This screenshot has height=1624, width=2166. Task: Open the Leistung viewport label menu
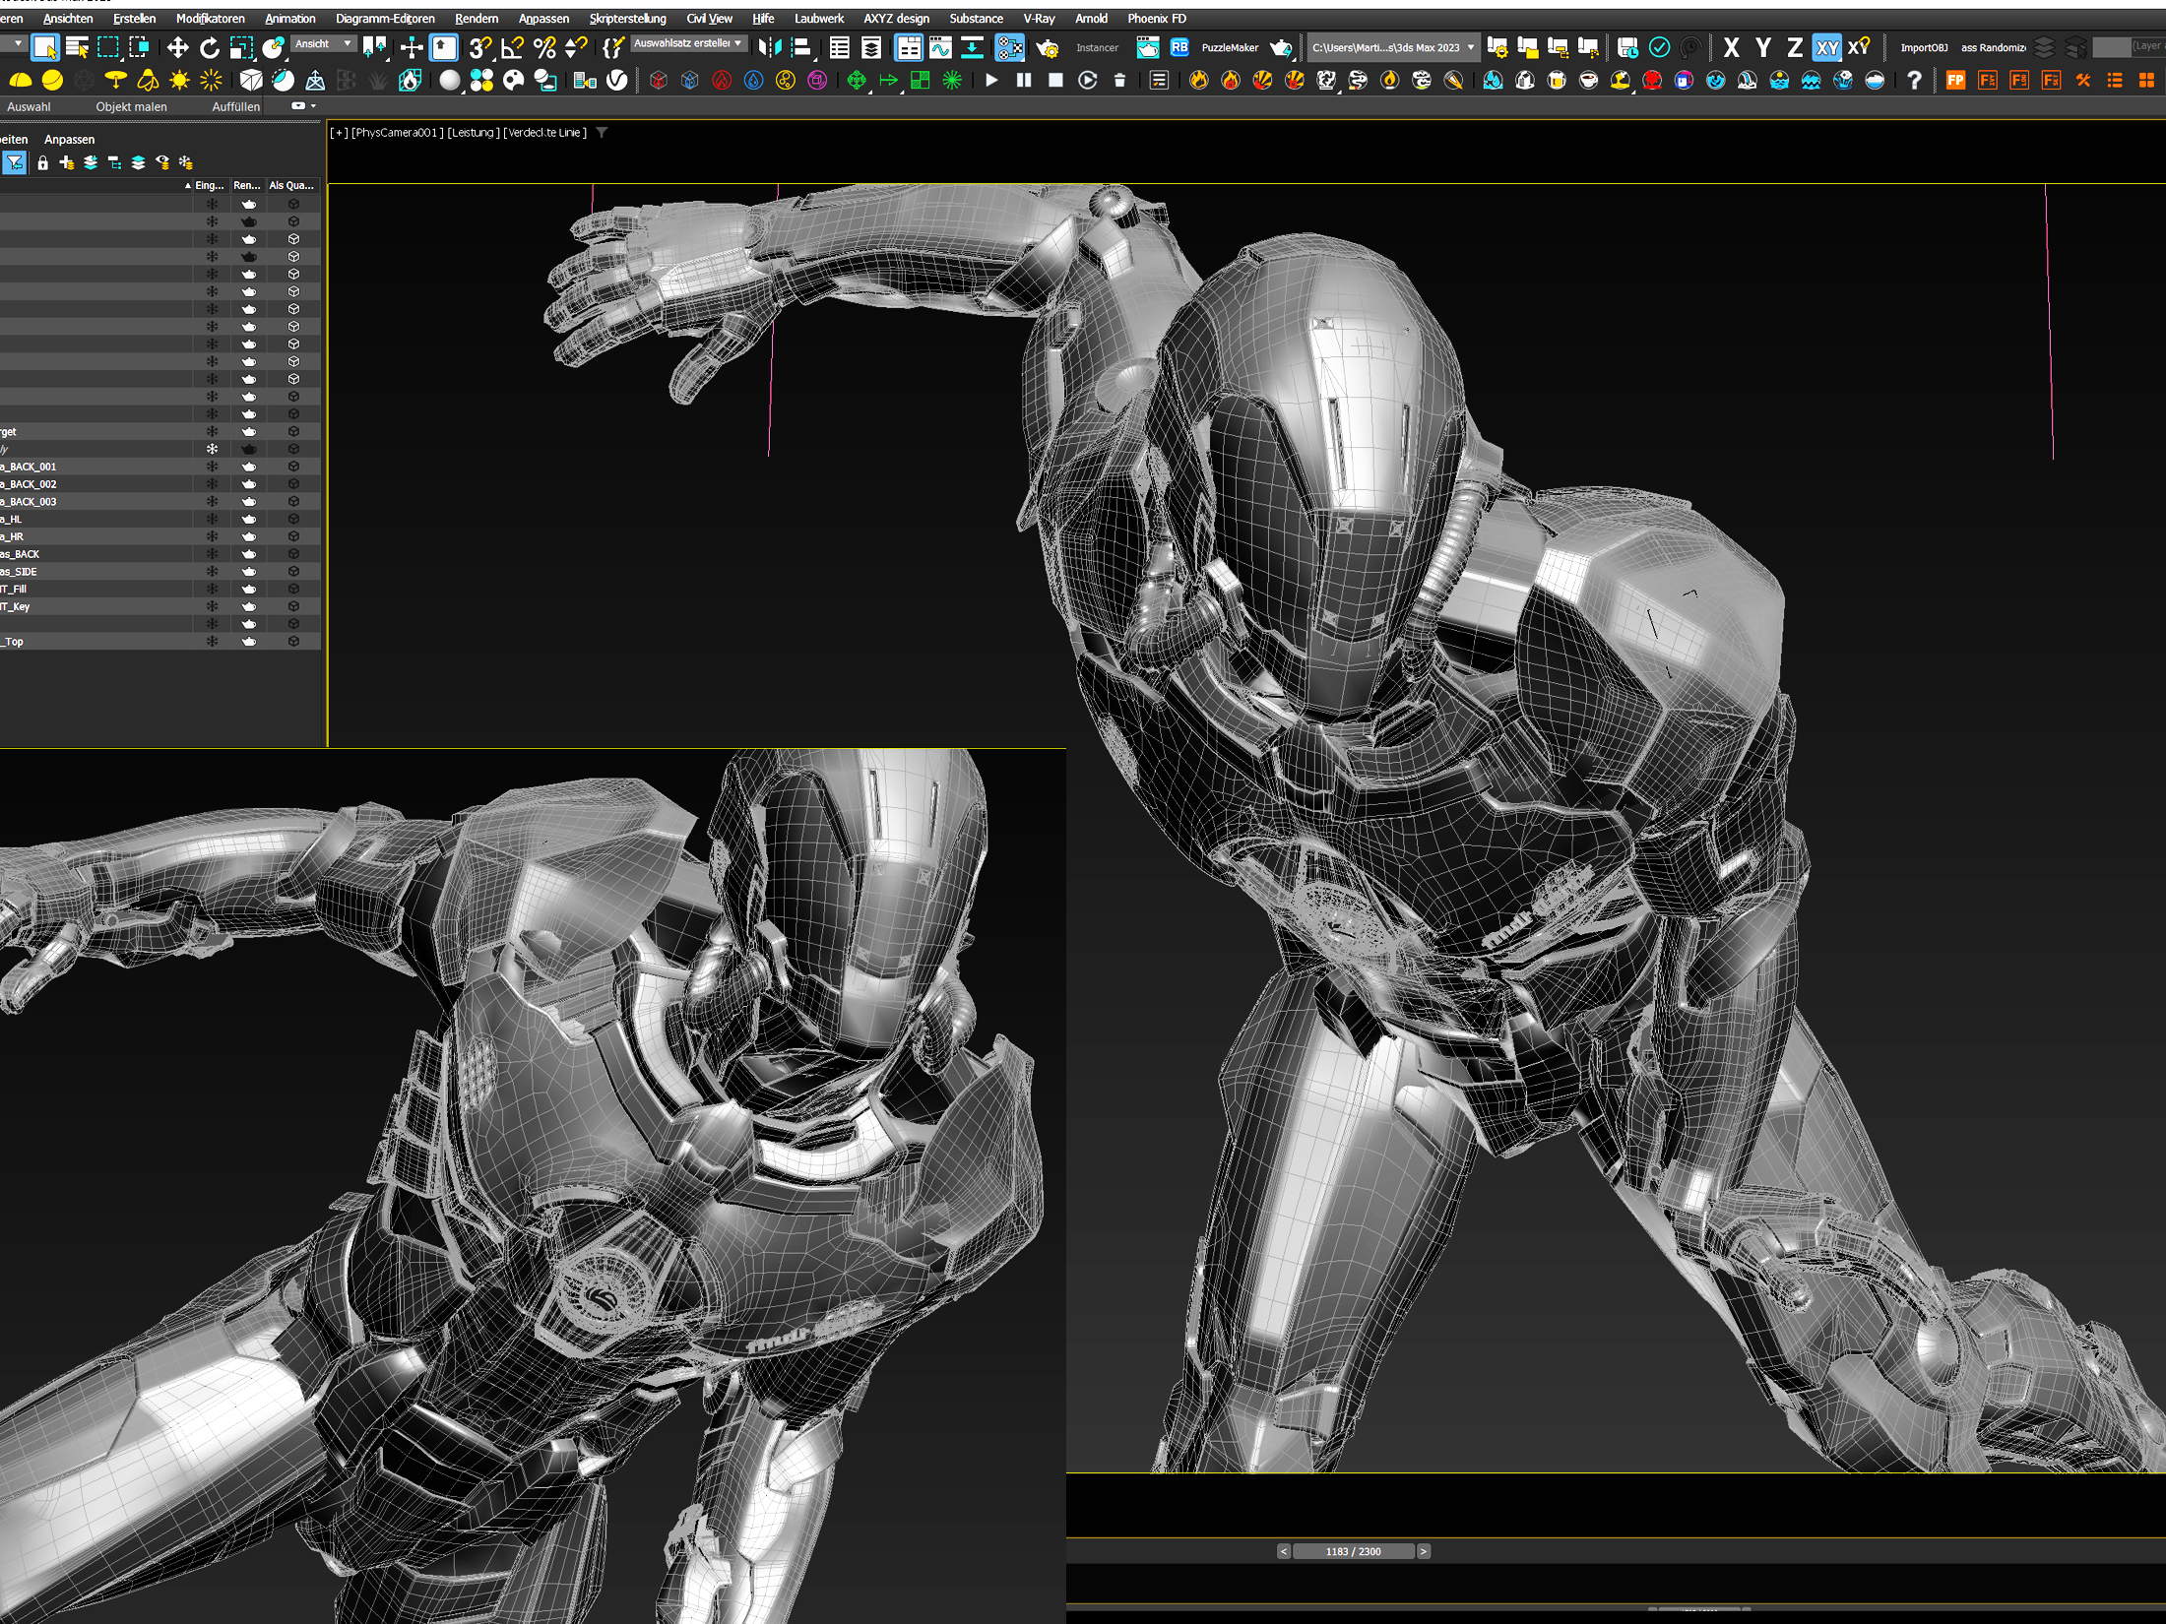473,132
